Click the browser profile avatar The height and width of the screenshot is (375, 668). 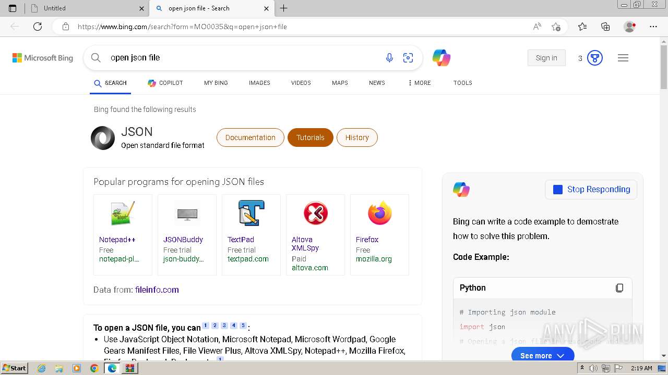pyautogui.click(x=630, y=27)
